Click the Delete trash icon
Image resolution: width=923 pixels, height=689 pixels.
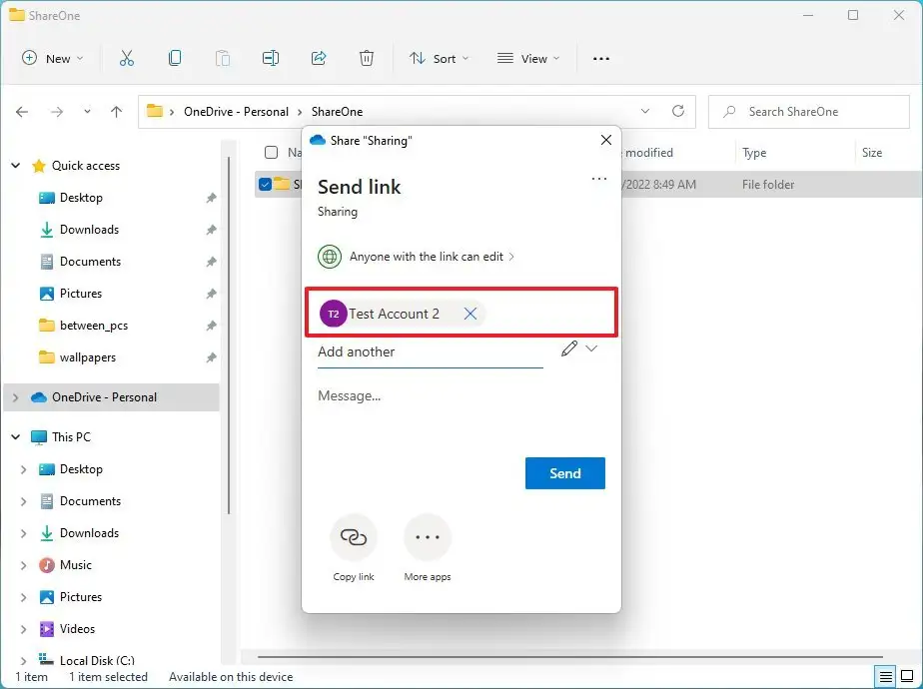(367, 58)
